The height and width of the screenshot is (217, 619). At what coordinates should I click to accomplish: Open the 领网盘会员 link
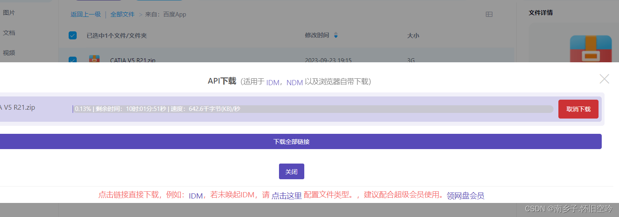(x=465, y=196)
